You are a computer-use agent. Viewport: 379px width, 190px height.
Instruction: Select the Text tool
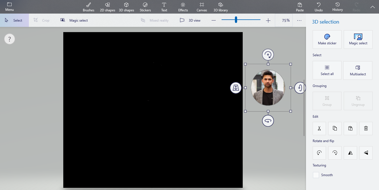tap(164, 7)
